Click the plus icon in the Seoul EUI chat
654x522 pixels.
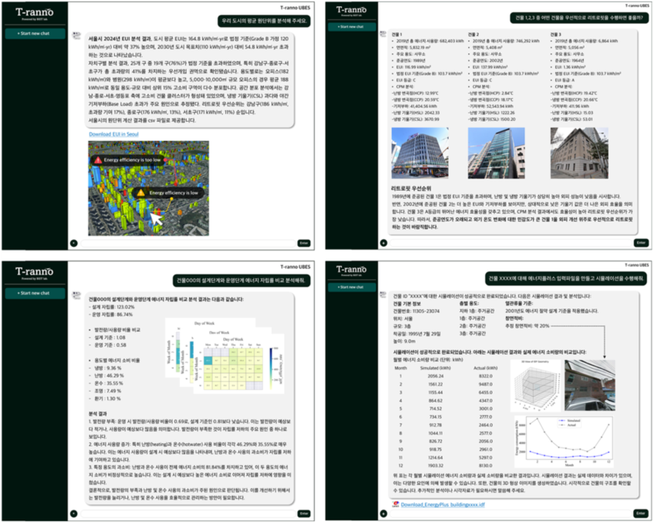[x=74, y=243]
